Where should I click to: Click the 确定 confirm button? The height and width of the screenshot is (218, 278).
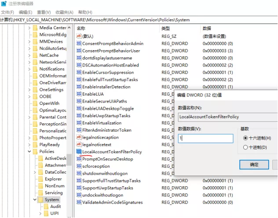[254, 164]
